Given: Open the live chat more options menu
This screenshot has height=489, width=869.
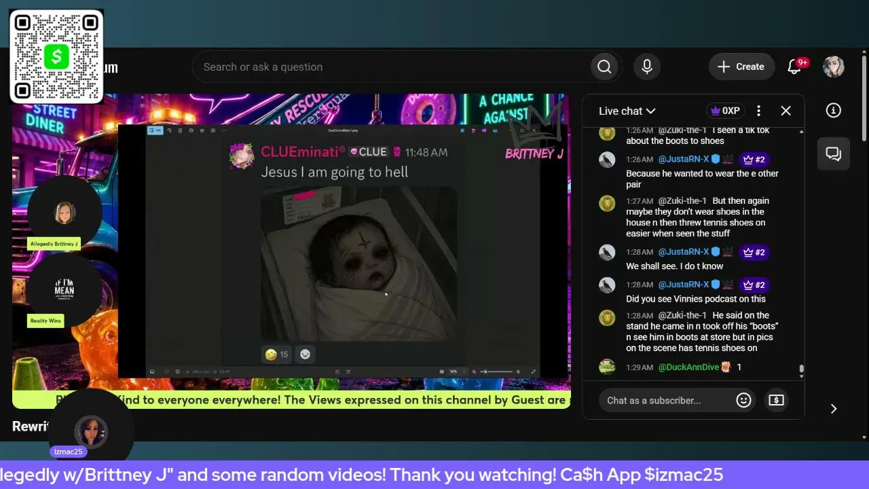Looking at the screenshot, I should [x=759, y=111].
